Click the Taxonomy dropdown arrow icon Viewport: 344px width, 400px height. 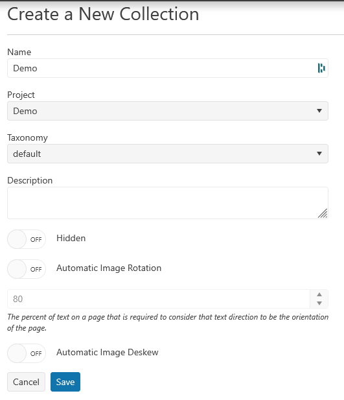point(319,154)
